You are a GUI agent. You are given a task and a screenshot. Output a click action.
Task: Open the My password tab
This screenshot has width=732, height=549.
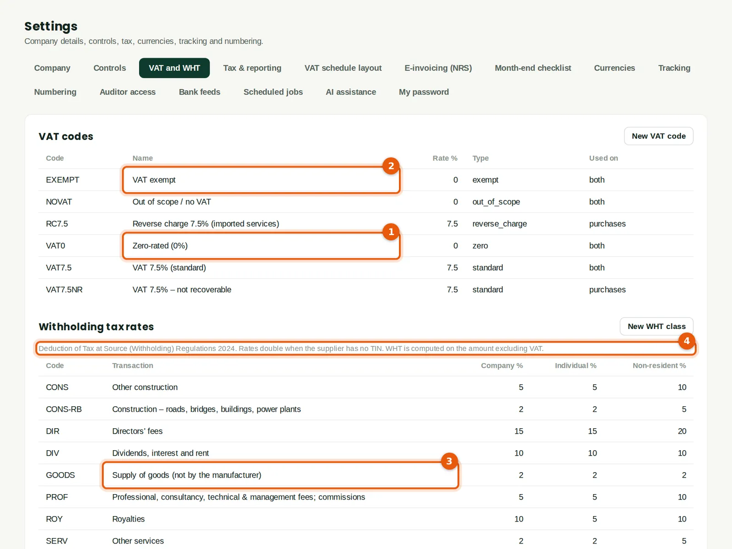[x=424, y=92]
